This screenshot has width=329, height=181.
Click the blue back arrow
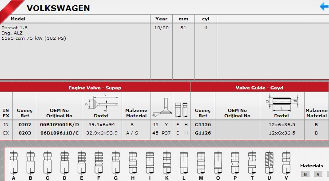[x=324, y=7]
